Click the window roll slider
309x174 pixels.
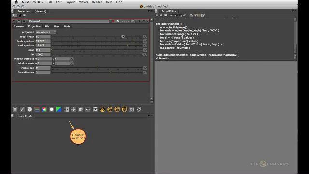pyautogui.click(x=97, y=68)
